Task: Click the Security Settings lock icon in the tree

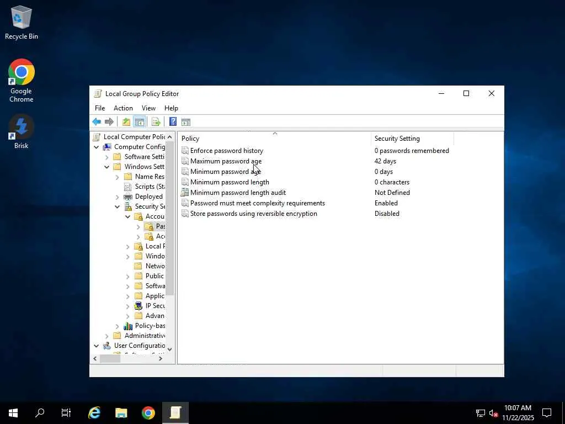Action: [128, 206]
